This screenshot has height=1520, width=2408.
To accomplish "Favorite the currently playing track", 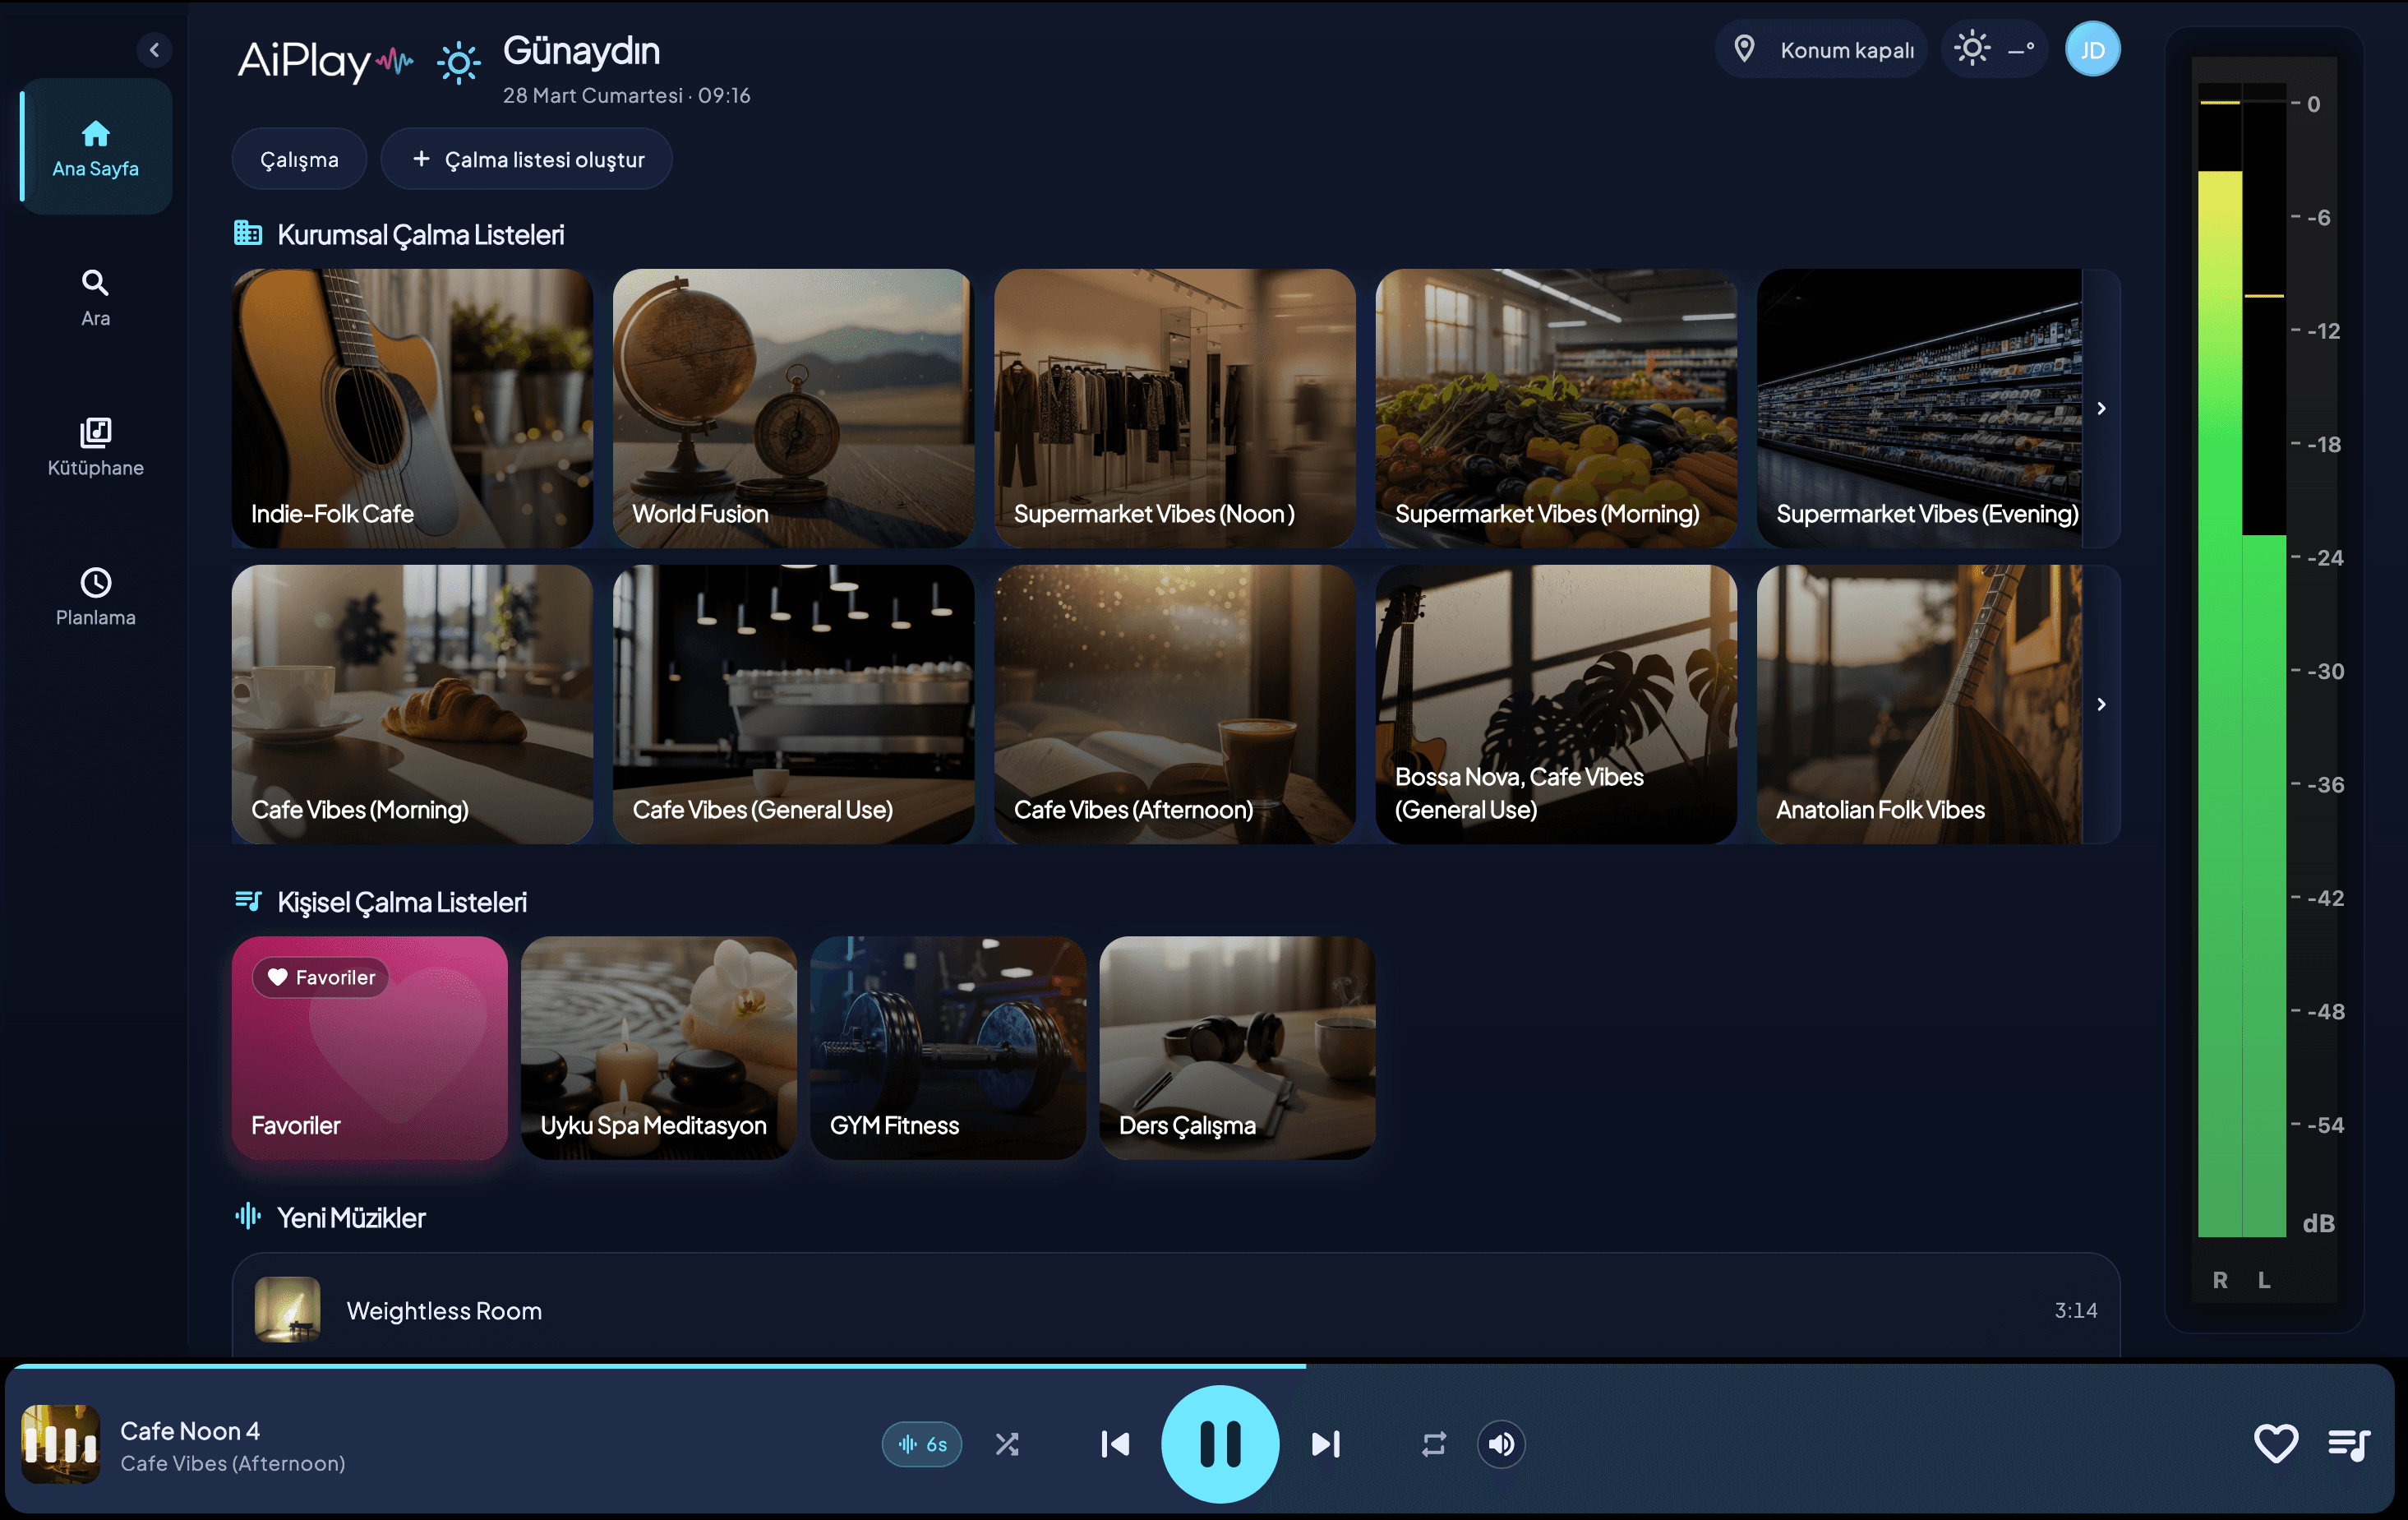I will click(2276, 1443).
